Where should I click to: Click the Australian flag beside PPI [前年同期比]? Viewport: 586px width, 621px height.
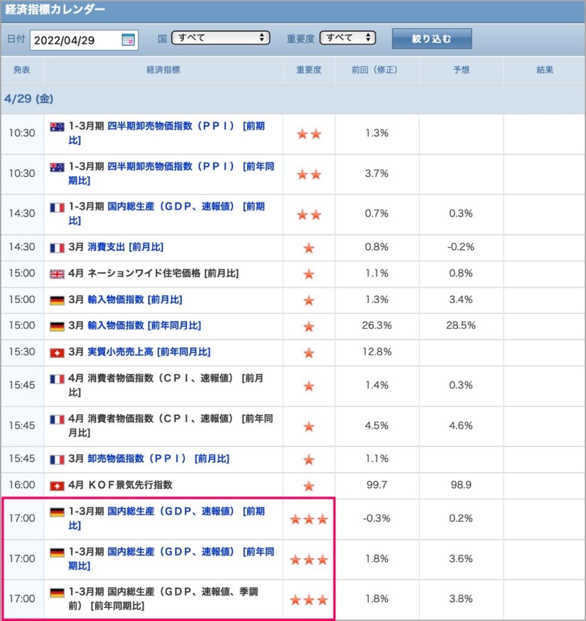pyautogui.click(x=57, y=167)
